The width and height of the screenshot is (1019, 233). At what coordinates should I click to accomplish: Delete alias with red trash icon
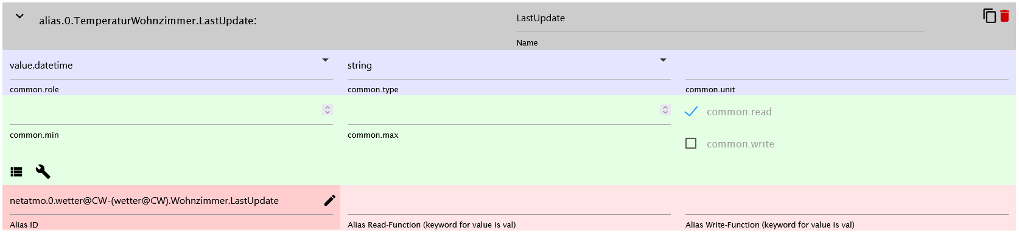(x=1004, y=16)
